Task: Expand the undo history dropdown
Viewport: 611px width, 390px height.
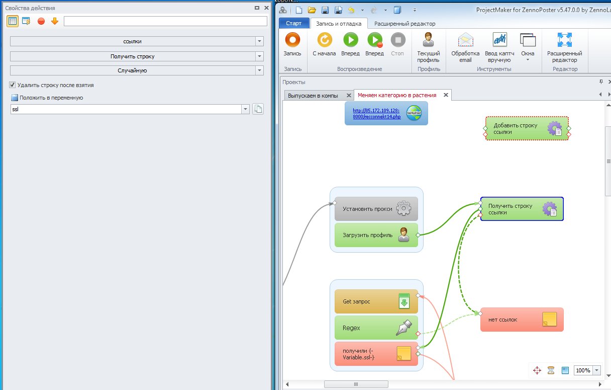Action: pos(362,10)
